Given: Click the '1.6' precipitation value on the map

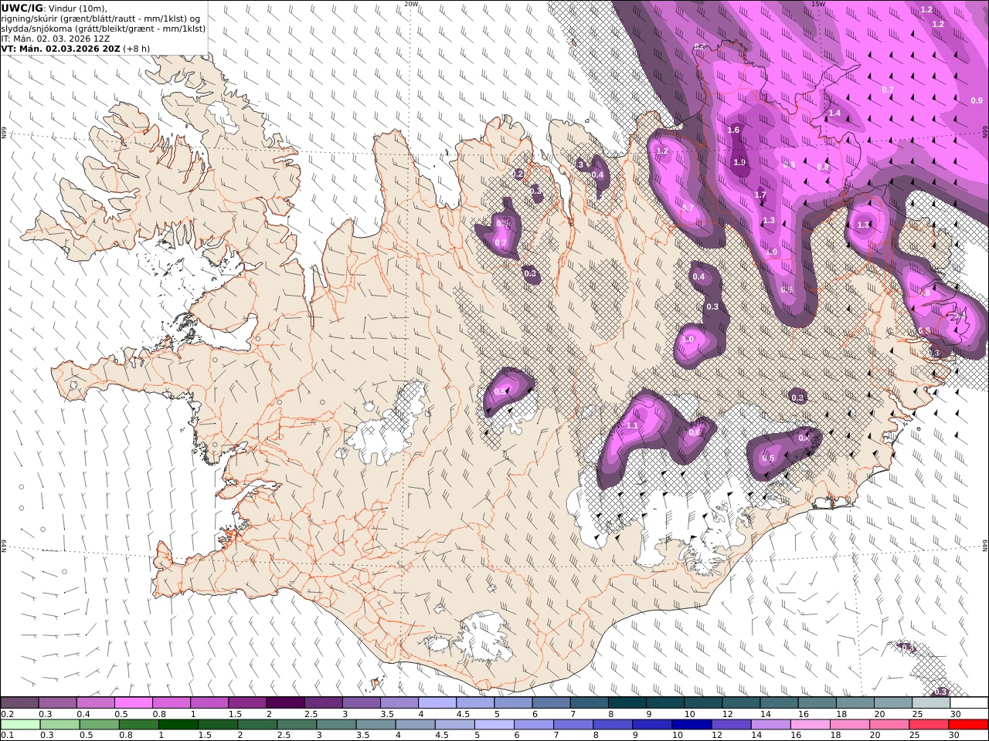Looking at the screenshot, I should coord(733,130).
